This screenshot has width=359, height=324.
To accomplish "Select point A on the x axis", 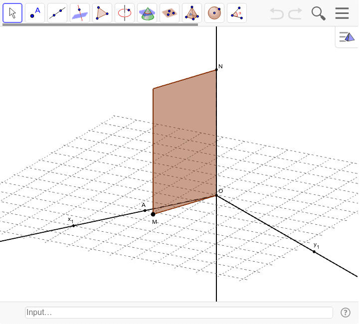I will pos(145,210).
